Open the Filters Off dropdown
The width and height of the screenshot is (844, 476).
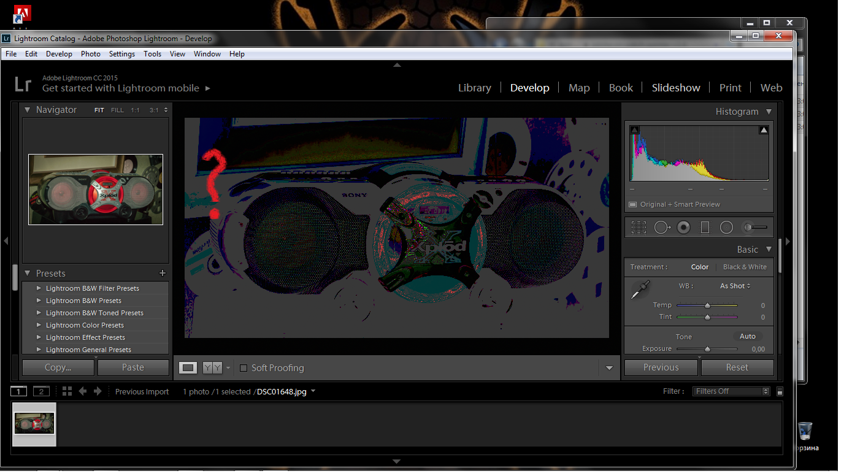click(x=731, y=391)
